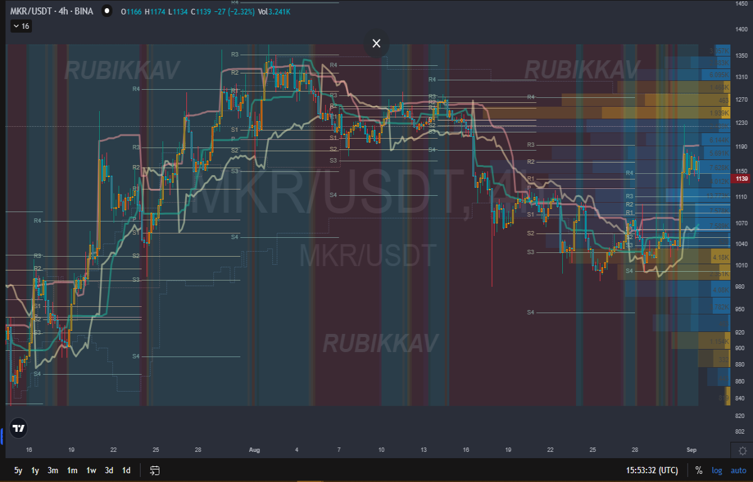The image size is (753, 482).
Task: Select the 1y time range
Action: click(x=36, y=470)
